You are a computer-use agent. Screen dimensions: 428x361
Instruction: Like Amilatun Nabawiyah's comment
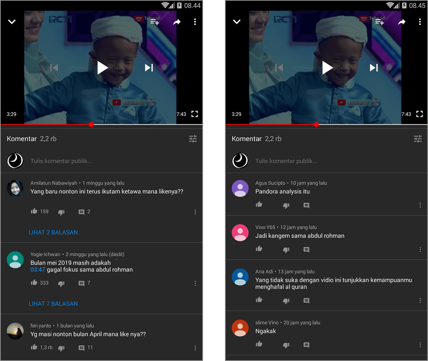(x=34, y=211)
